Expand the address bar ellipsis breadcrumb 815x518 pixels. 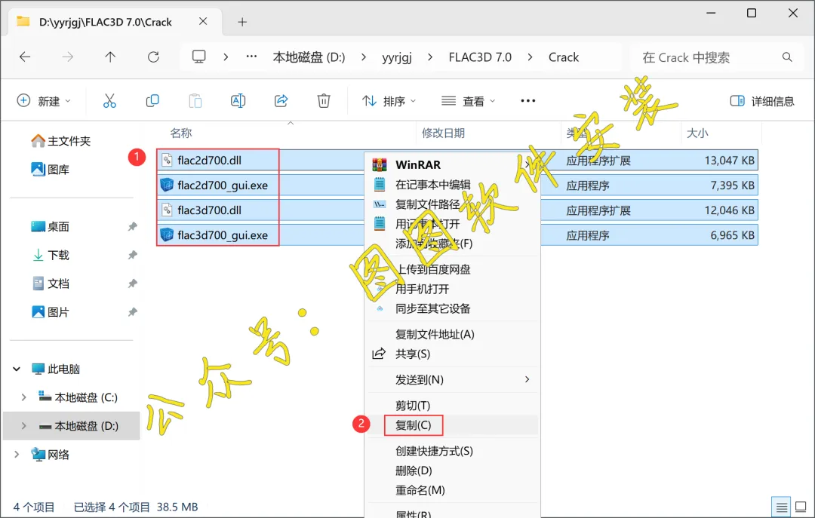[x=251, y=57]
